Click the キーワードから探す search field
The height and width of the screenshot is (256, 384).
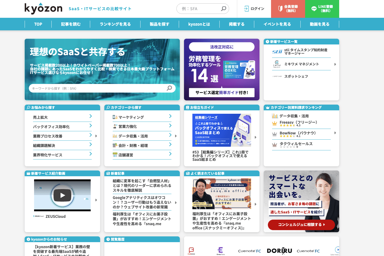(102, 88)
